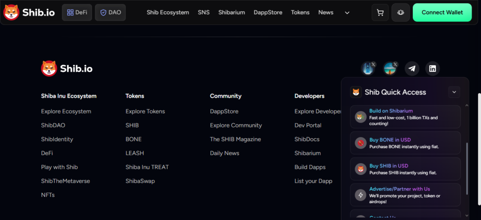
Task: Go to the Tokens navigation item
Action: pos(300,13)
